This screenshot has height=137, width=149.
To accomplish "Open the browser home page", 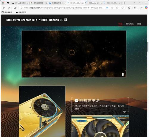I will 15,8.
